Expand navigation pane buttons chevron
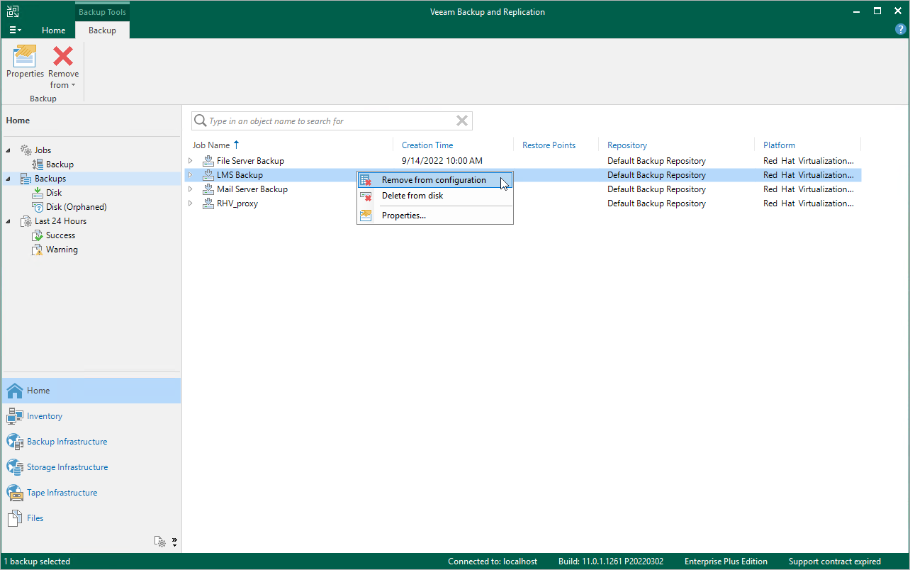This screenshot has width=910, height=570. tap(174, 542)
